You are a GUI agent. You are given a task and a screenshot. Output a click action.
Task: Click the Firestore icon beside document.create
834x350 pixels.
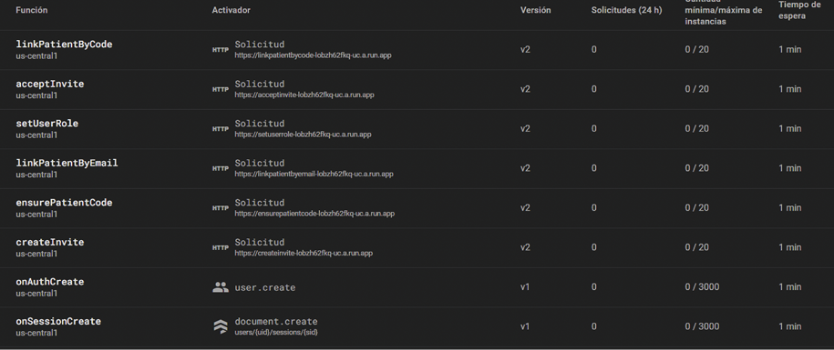tap(221, 326)
